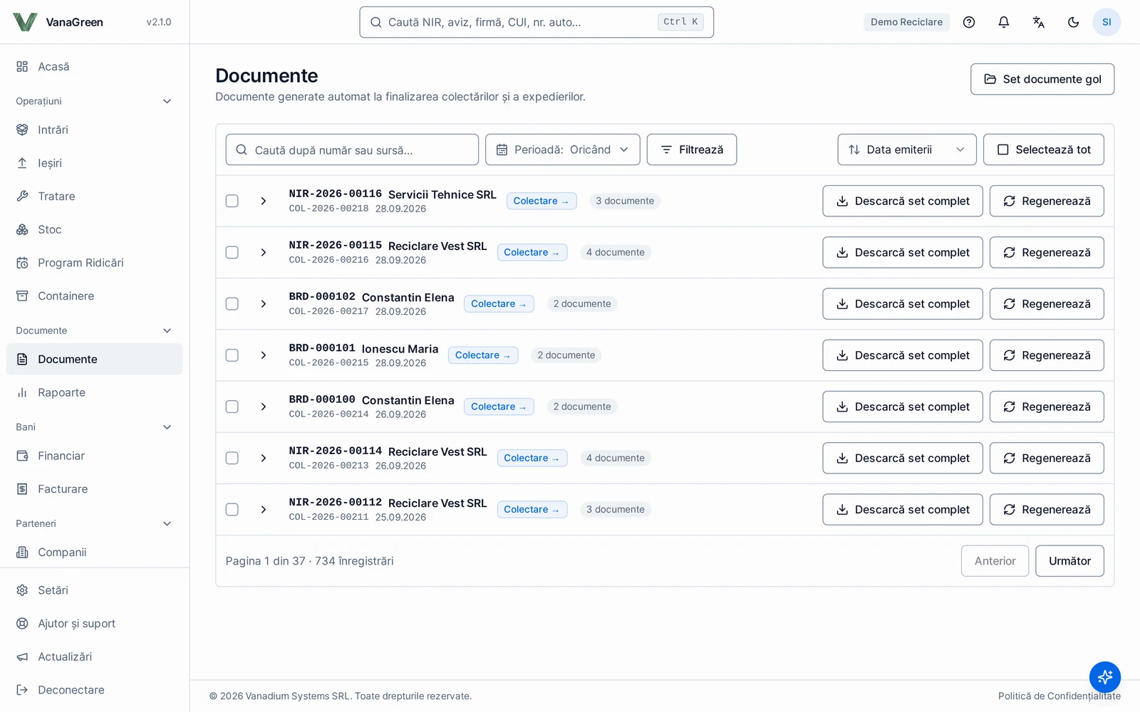1140x712 pixels.
Task: Check the BRD-000100 row checkbox
Action: point(232,407)
